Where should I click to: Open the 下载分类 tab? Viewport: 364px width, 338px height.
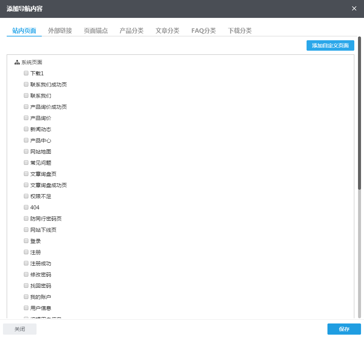coord(239,31)
